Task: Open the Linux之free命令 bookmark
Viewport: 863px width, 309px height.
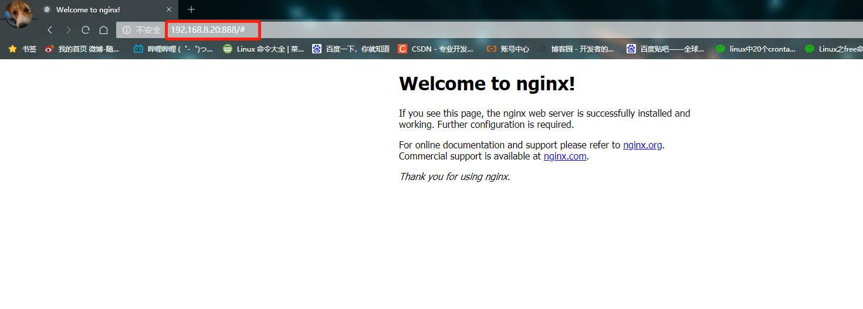Action: click(834, 49)
